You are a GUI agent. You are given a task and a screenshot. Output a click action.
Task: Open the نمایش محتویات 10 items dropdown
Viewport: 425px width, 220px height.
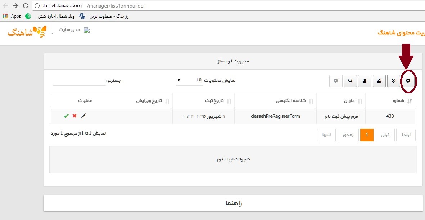point(189,80)
